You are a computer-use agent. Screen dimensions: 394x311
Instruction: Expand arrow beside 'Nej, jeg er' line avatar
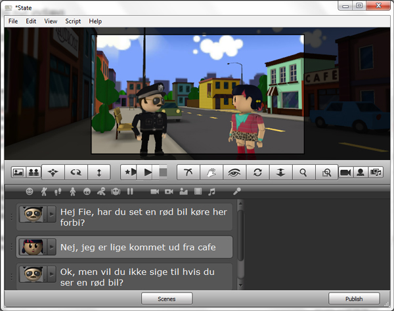click(51, 247)
